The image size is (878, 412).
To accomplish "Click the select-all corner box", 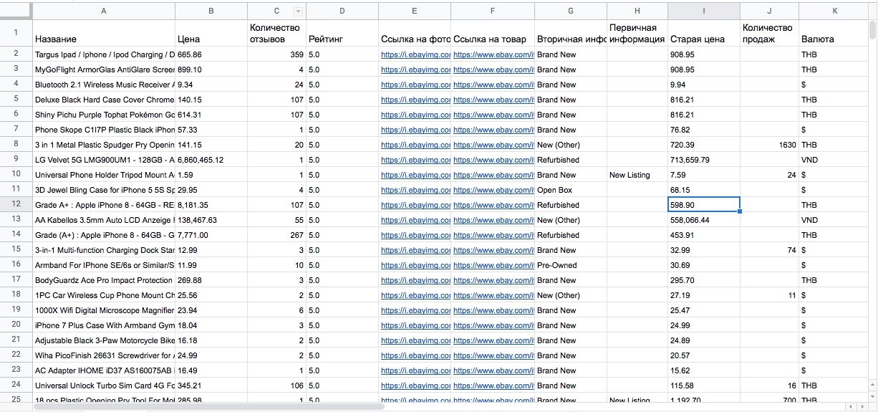I will pos(16,11).
